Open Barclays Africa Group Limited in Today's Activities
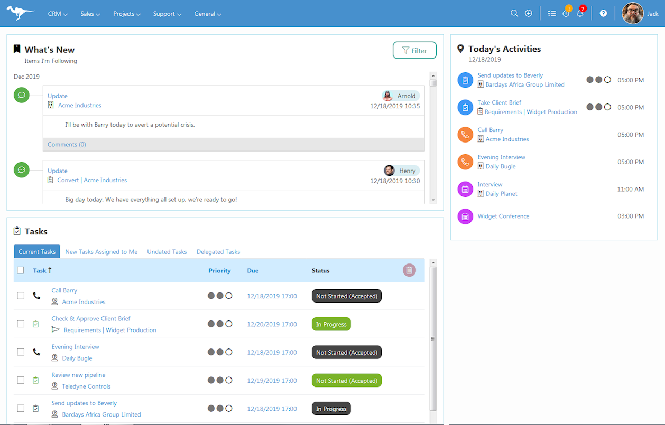Screen dimensions: 665x425 point(525,84)
